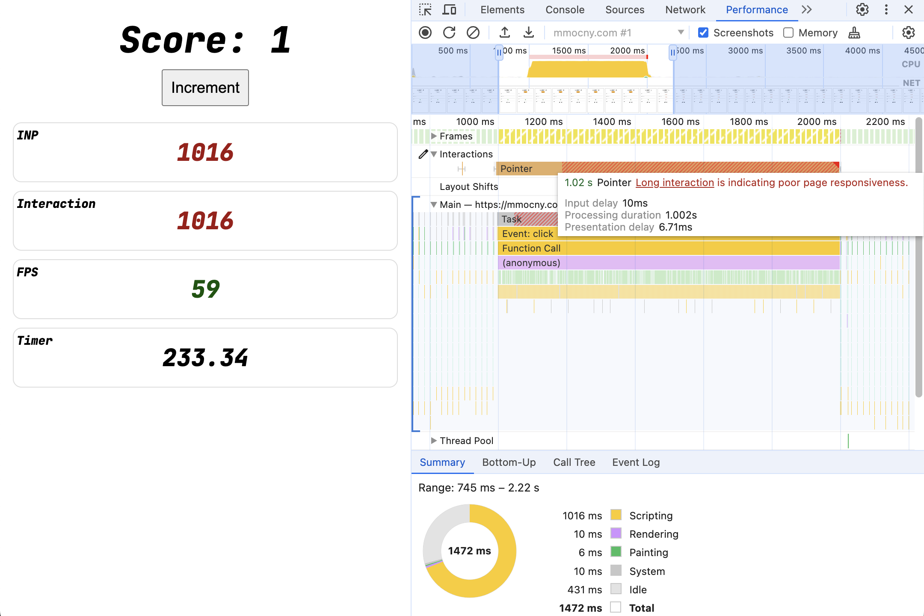Click the Increment button
924x616 pixels.
pos(205,87)
